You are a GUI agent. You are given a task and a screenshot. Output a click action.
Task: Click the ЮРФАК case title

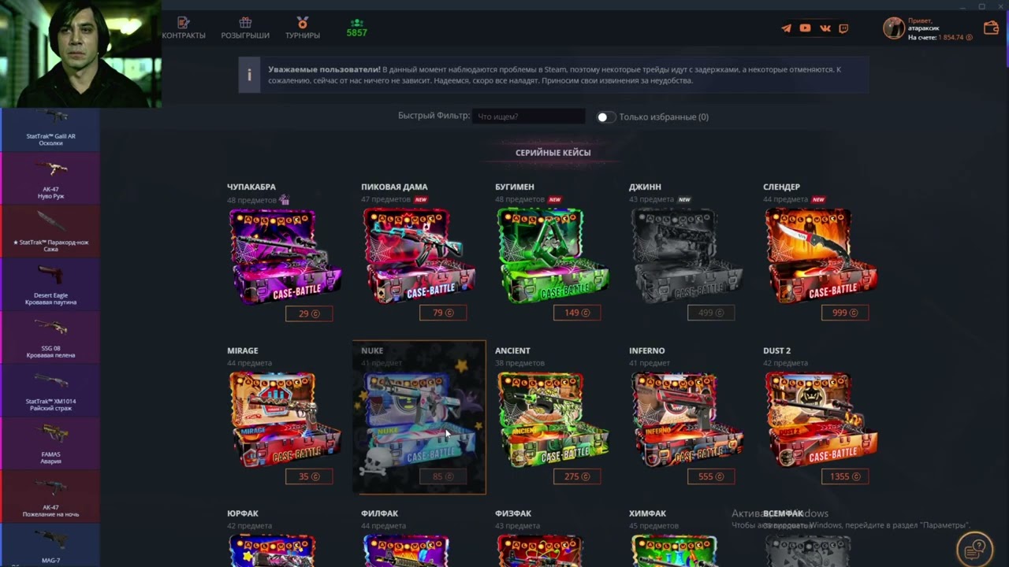coord(242,513)
